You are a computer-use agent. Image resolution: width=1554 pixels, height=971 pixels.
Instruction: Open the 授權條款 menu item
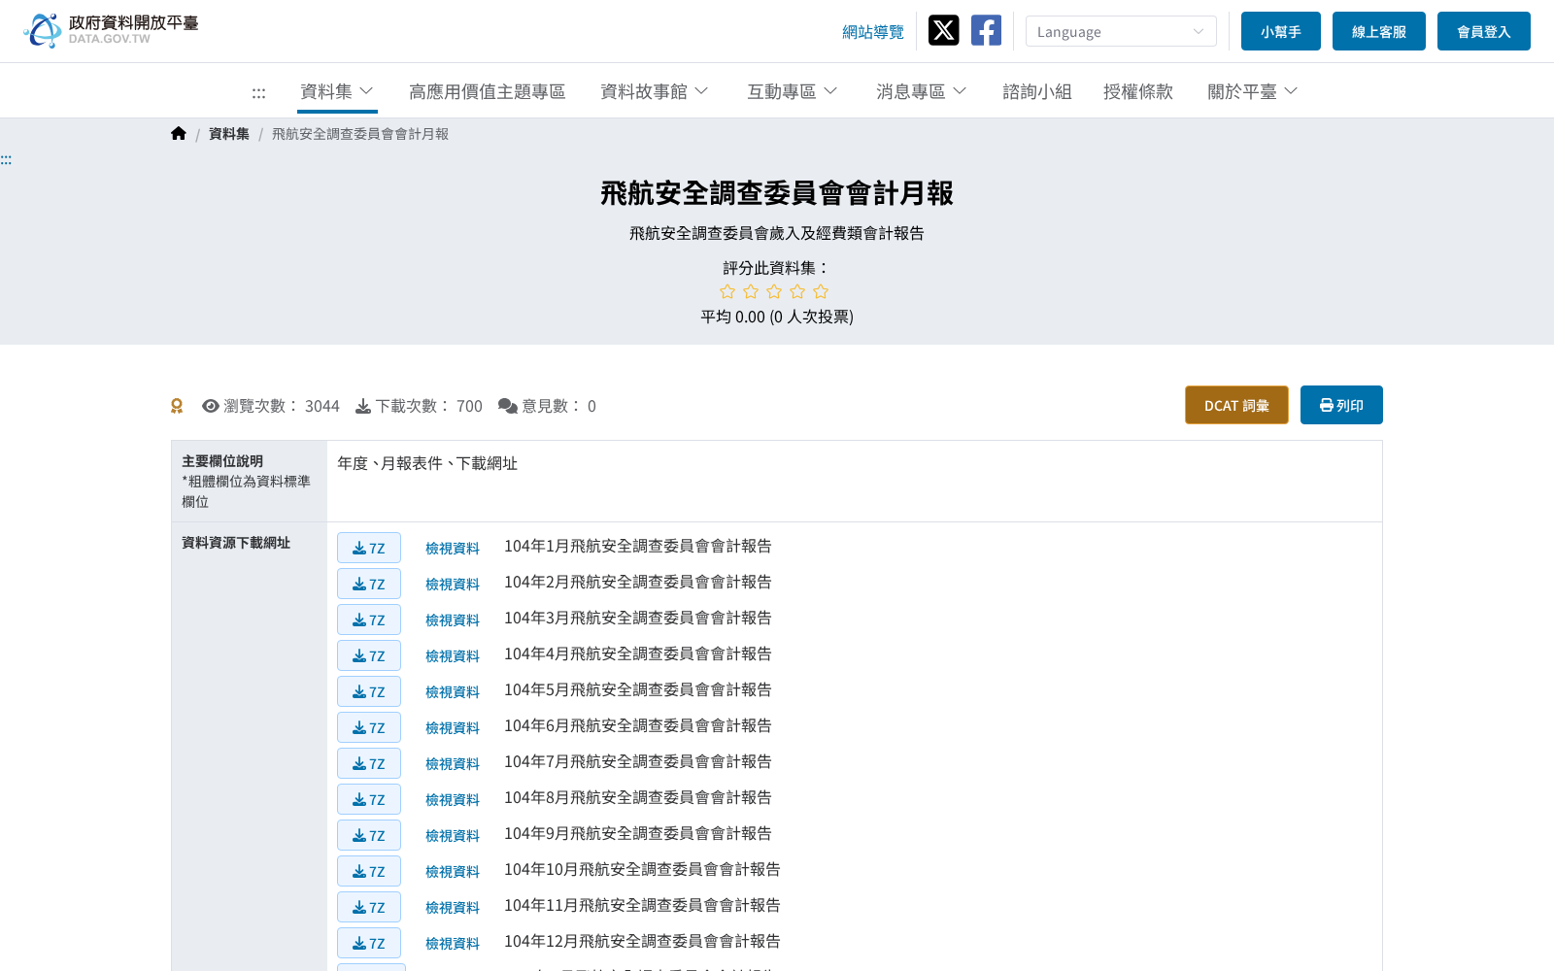click(x=1138, y=91)
